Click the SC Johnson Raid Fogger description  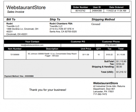pos(52,55)
